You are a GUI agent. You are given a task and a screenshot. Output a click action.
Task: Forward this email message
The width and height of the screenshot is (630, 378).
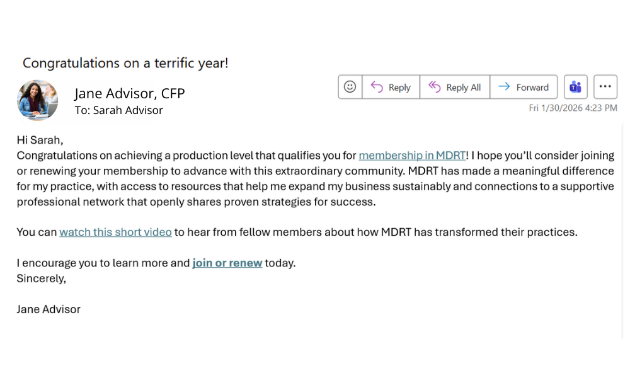click(x=524, y=87)
